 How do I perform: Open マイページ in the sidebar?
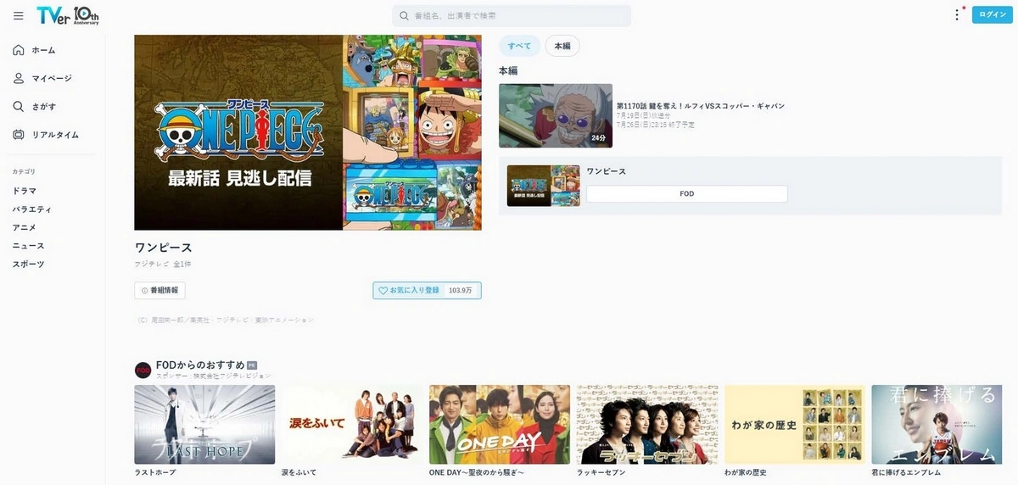52,78
